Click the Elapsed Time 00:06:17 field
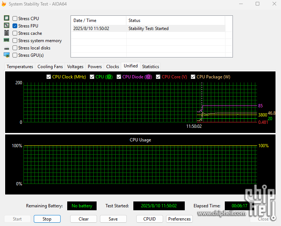This screenshot has width=281, height=226. tap(239, 206)
